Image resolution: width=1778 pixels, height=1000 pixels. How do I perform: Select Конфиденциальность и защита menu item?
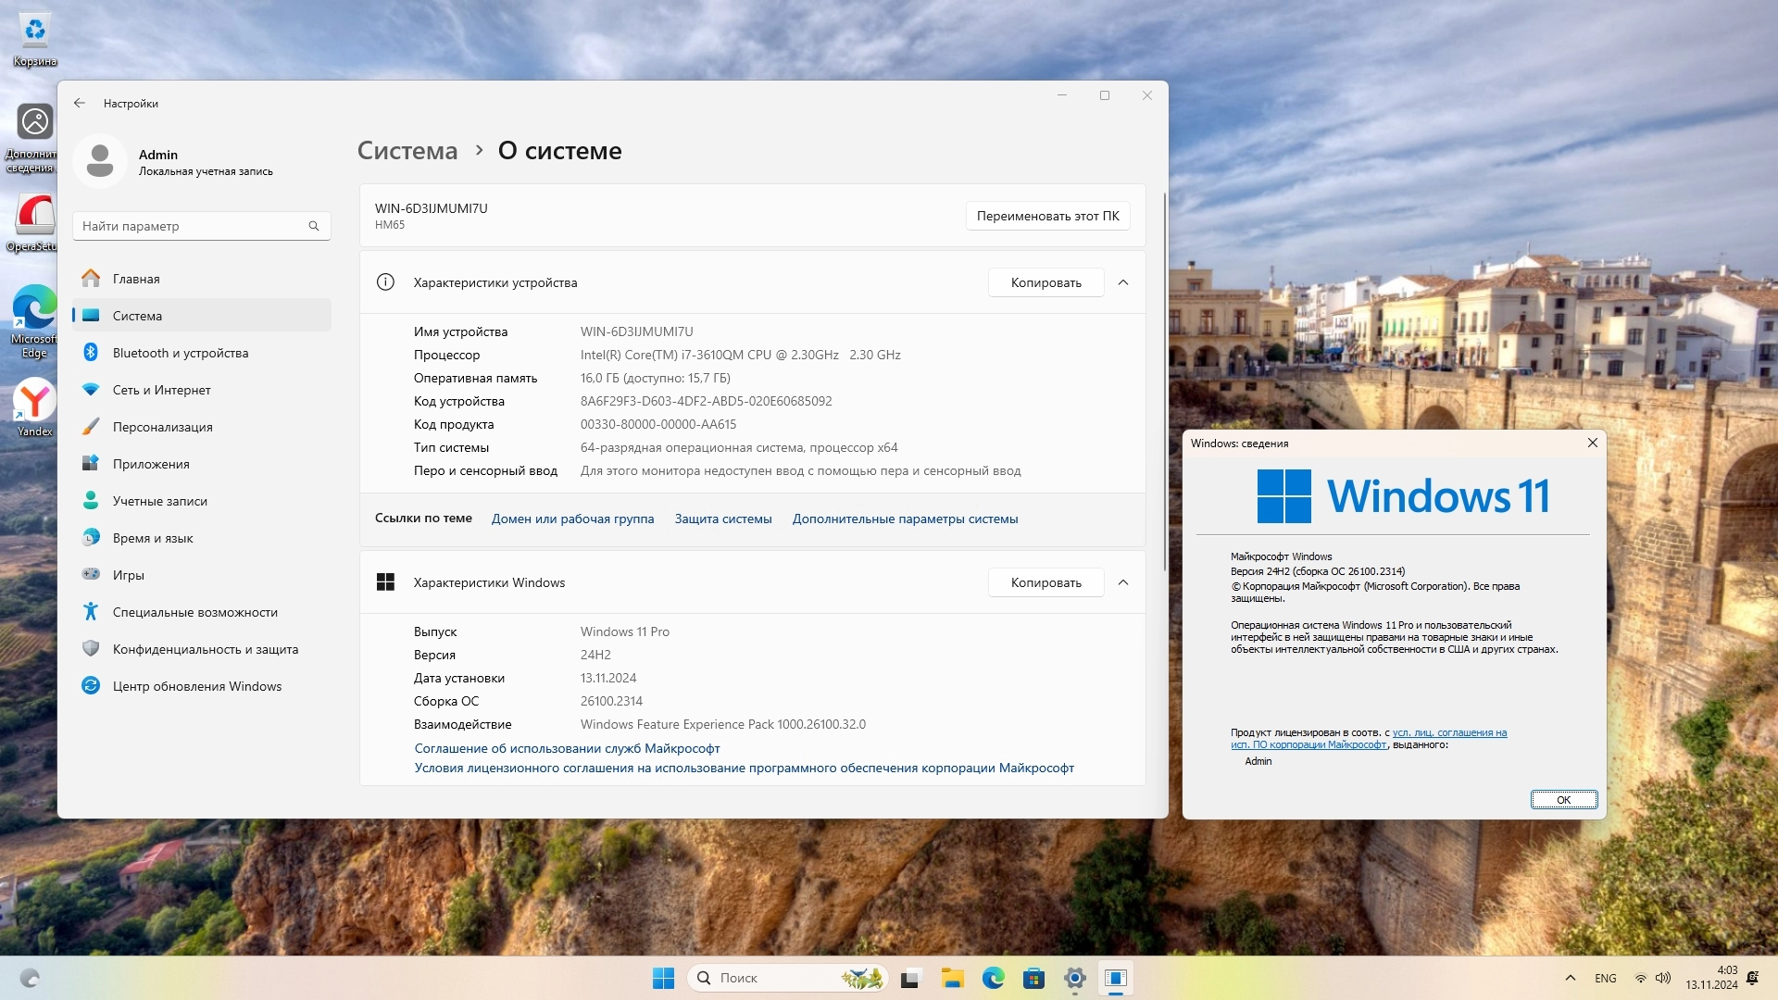coord(206,649)
